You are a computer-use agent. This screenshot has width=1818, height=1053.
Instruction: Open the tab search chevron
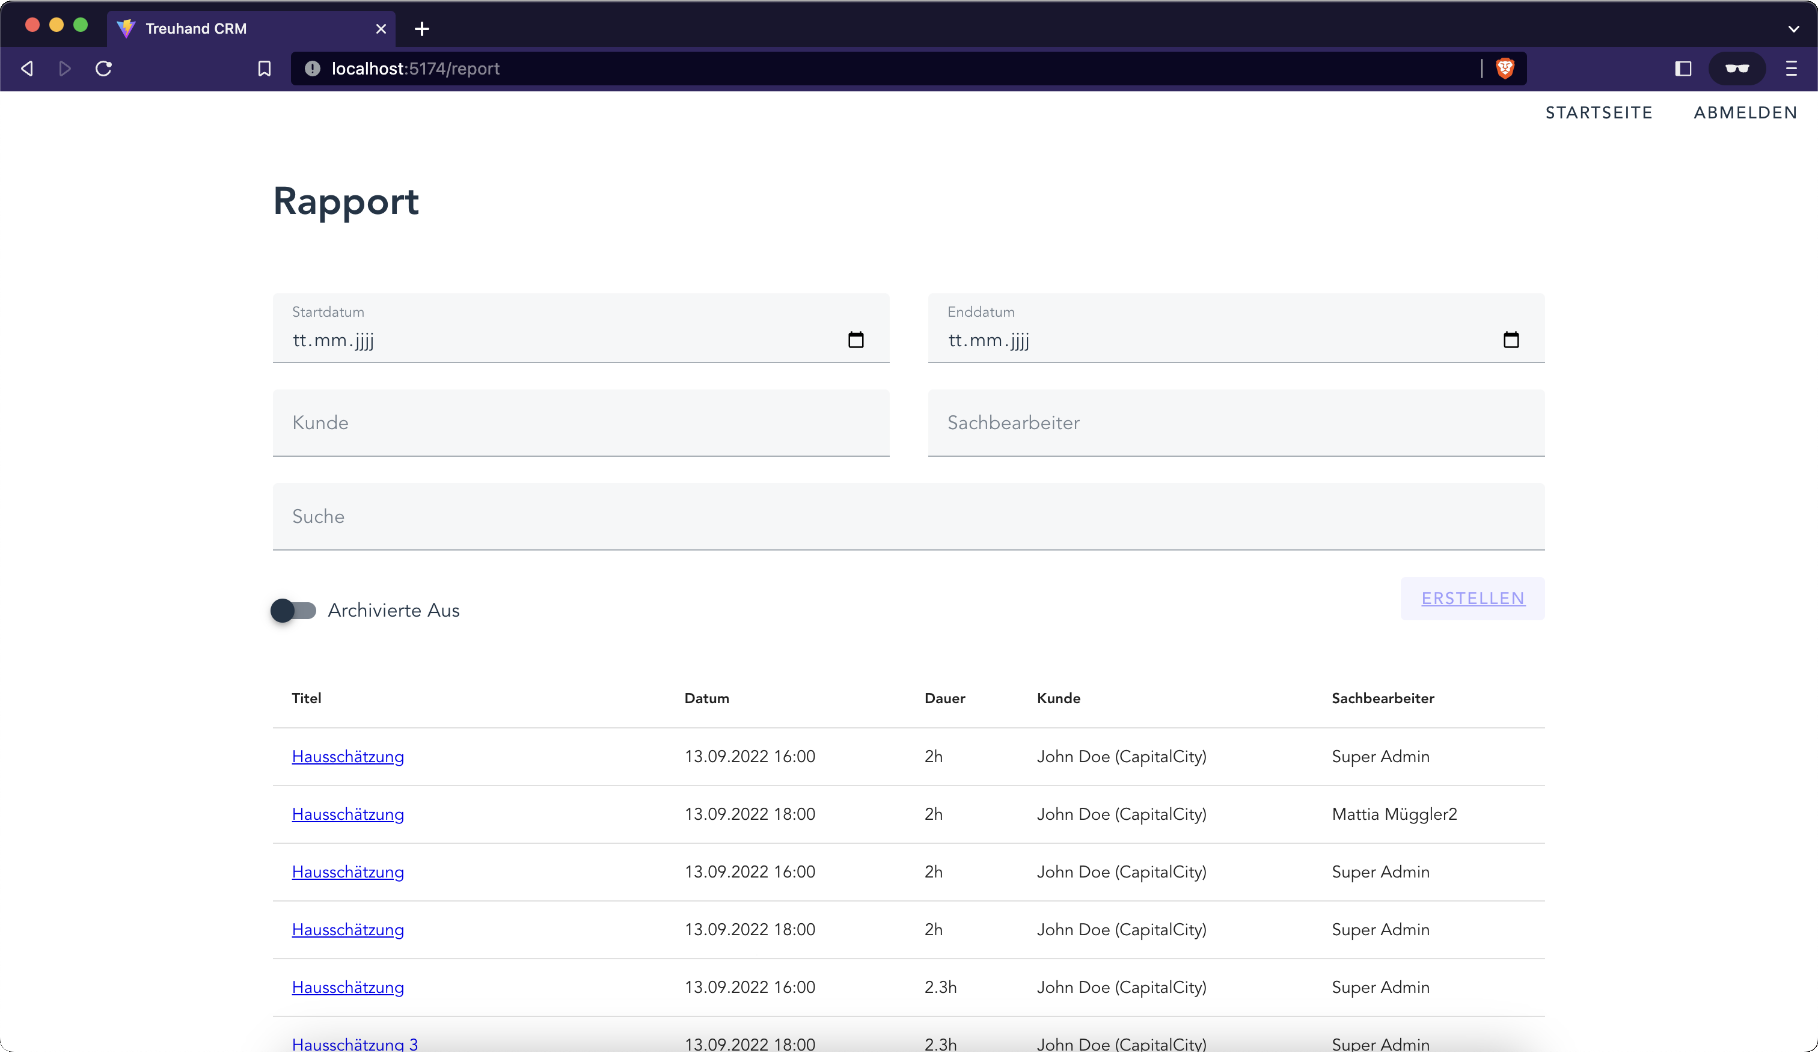pyautogui.click(x=1793, y=29)
